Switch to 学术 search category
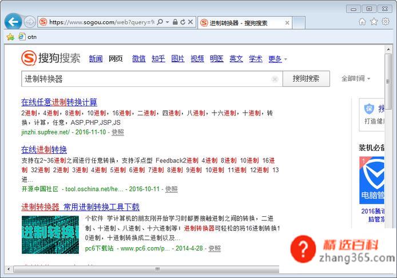 coord(256,59)
